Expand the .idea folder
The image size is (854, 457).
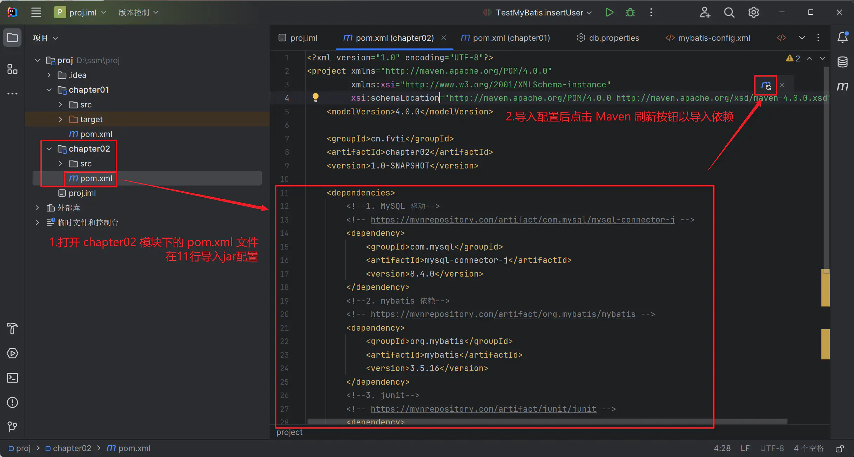[49, 75]
